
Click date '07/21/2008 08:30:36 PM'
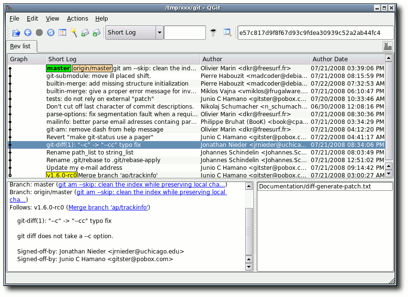point(347,114)
